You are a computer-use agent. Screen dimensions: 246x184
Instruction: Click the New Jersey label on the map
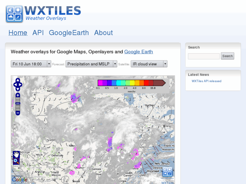pyautogui.click(x=162, y=164)
